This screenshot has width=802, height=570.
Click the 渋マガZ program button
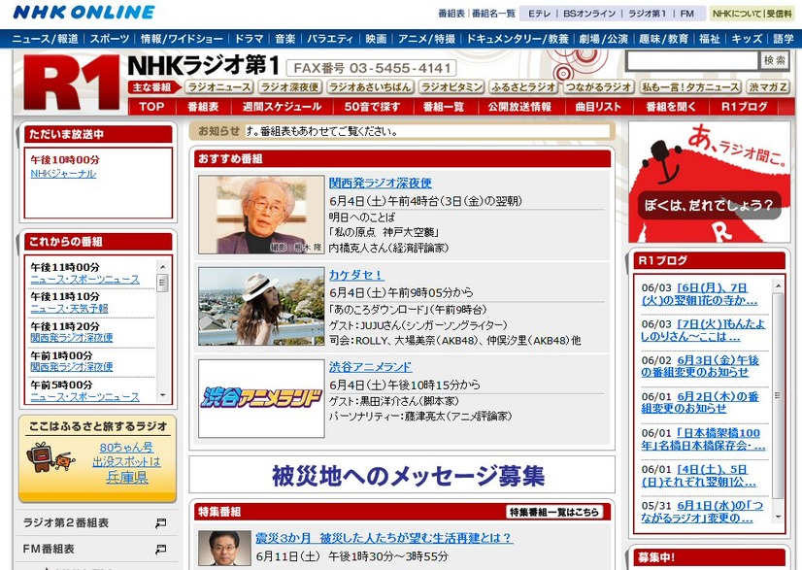(x=768, y=87)
